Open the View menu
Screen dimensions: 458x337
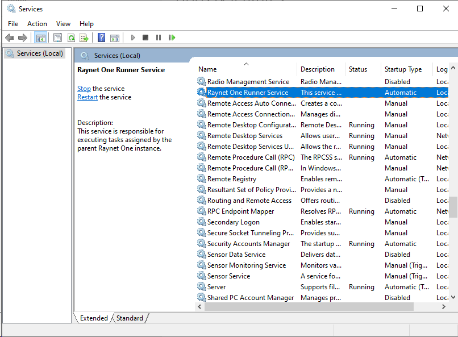pos(63,24)
